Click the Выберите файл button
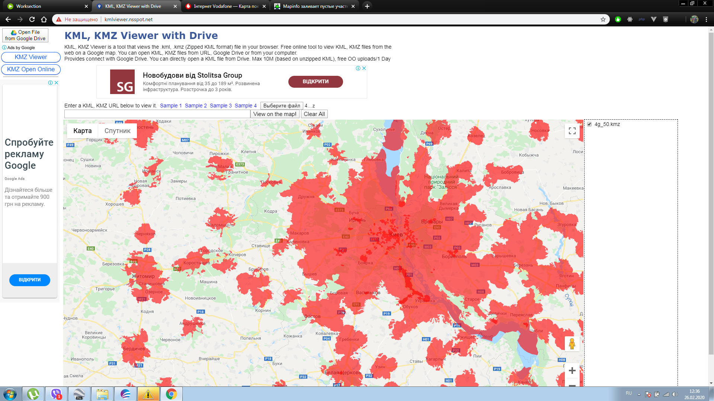 coord(282,106)
